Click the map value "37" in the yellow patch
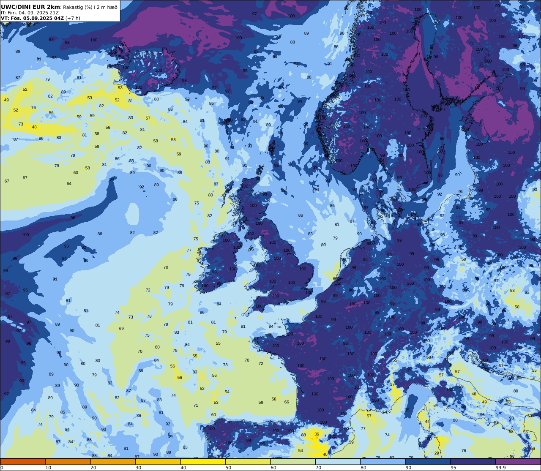This screenshot has height=471, width=541. 393,384
